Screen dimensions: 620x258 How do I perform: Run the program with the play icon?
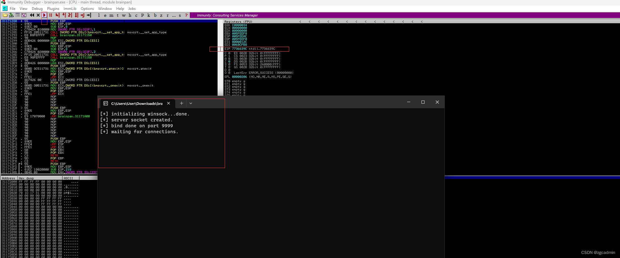(x=44, y=15)
